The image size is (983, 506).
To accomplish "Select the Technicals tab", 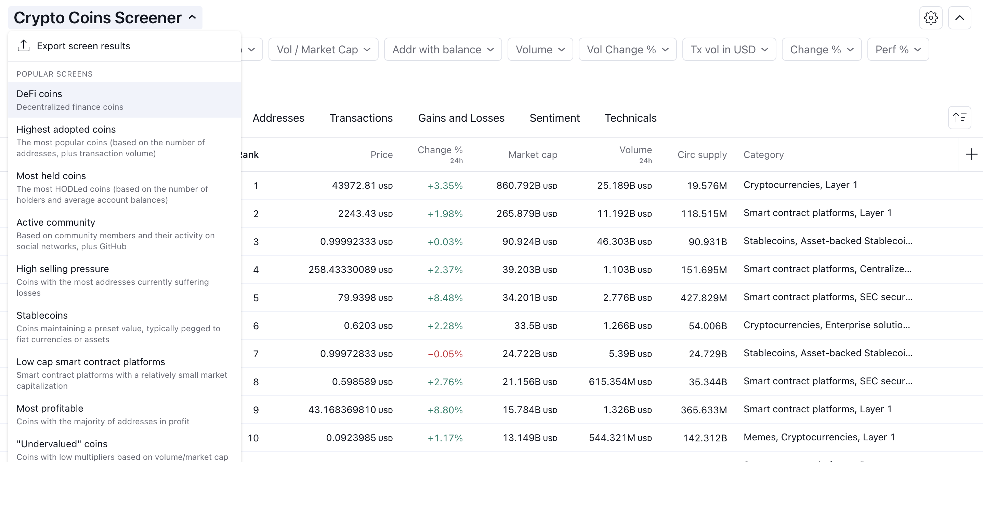I will [x=630, y=118].
